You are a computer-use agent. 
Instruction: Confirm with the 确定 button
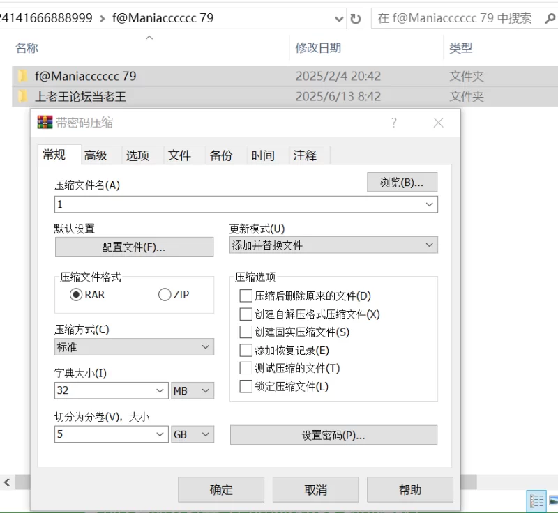tap(221, 489)
